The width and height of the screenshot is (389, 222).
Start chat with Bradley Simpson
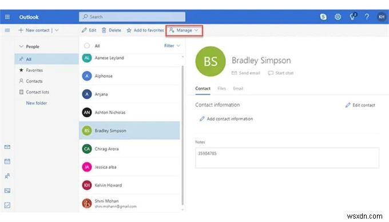click(x=280, y=73)
